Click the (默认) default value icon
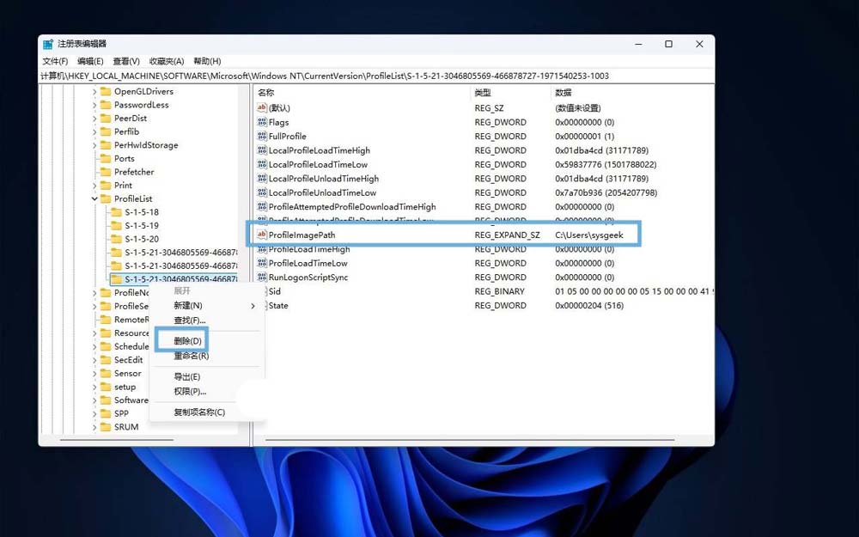859x537 pixels. (x=262, y=107)
